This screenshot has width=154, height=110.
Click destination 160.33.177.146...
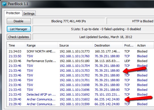[107, 51]
